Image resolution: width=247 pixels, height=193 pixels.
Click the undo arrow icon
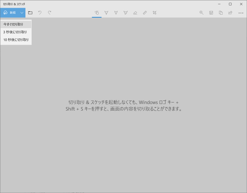[40, 13]
